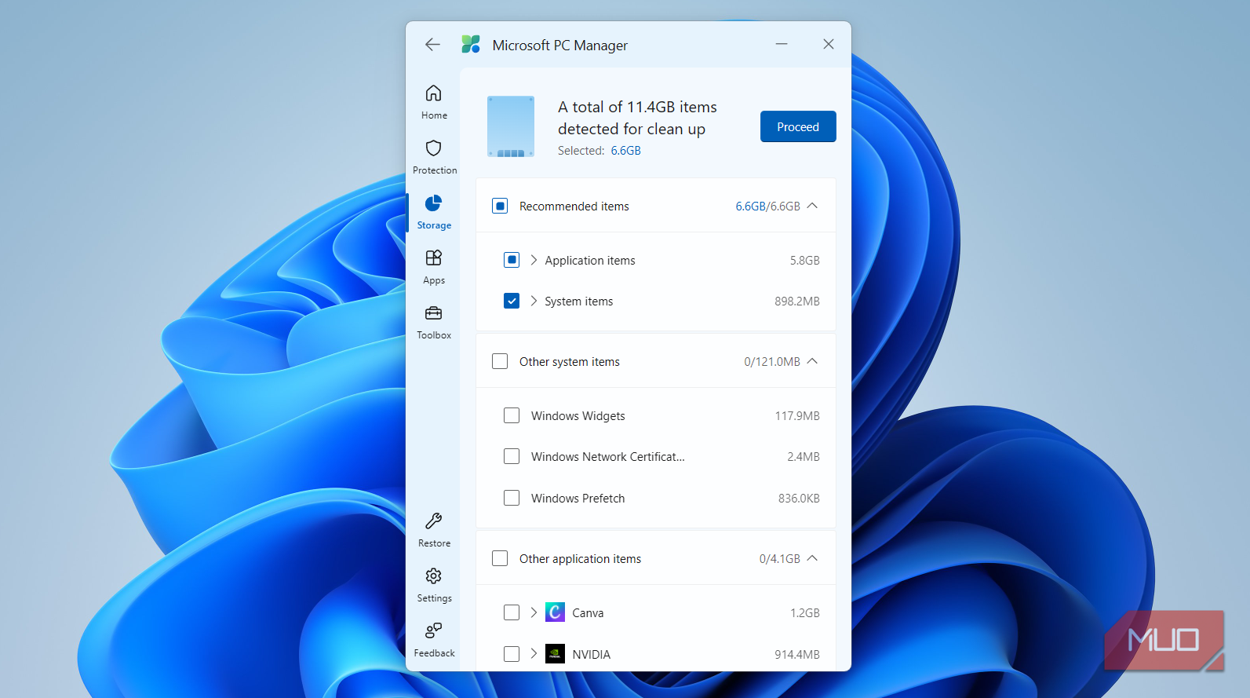Image resolution: width=1250 pixels, height=698 pixels.
Task: Click the Microsoft PC Manager logo icon
Action: click(471, 45)
